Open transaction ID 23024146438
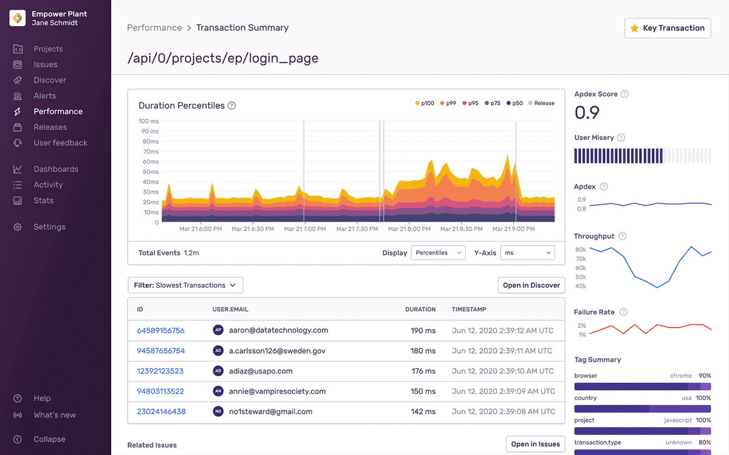This screenshot has width=729, height=455. (x=161, y=411)
